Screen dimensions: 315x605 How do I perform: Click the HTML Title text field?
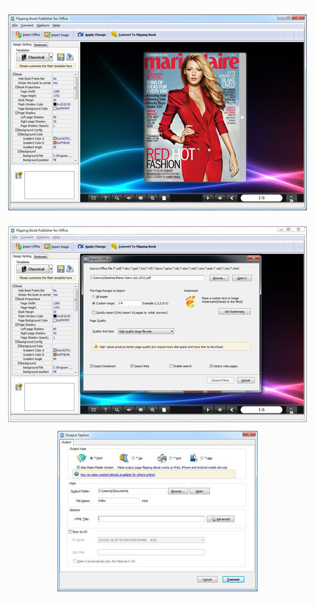click(x=151, y=519)
